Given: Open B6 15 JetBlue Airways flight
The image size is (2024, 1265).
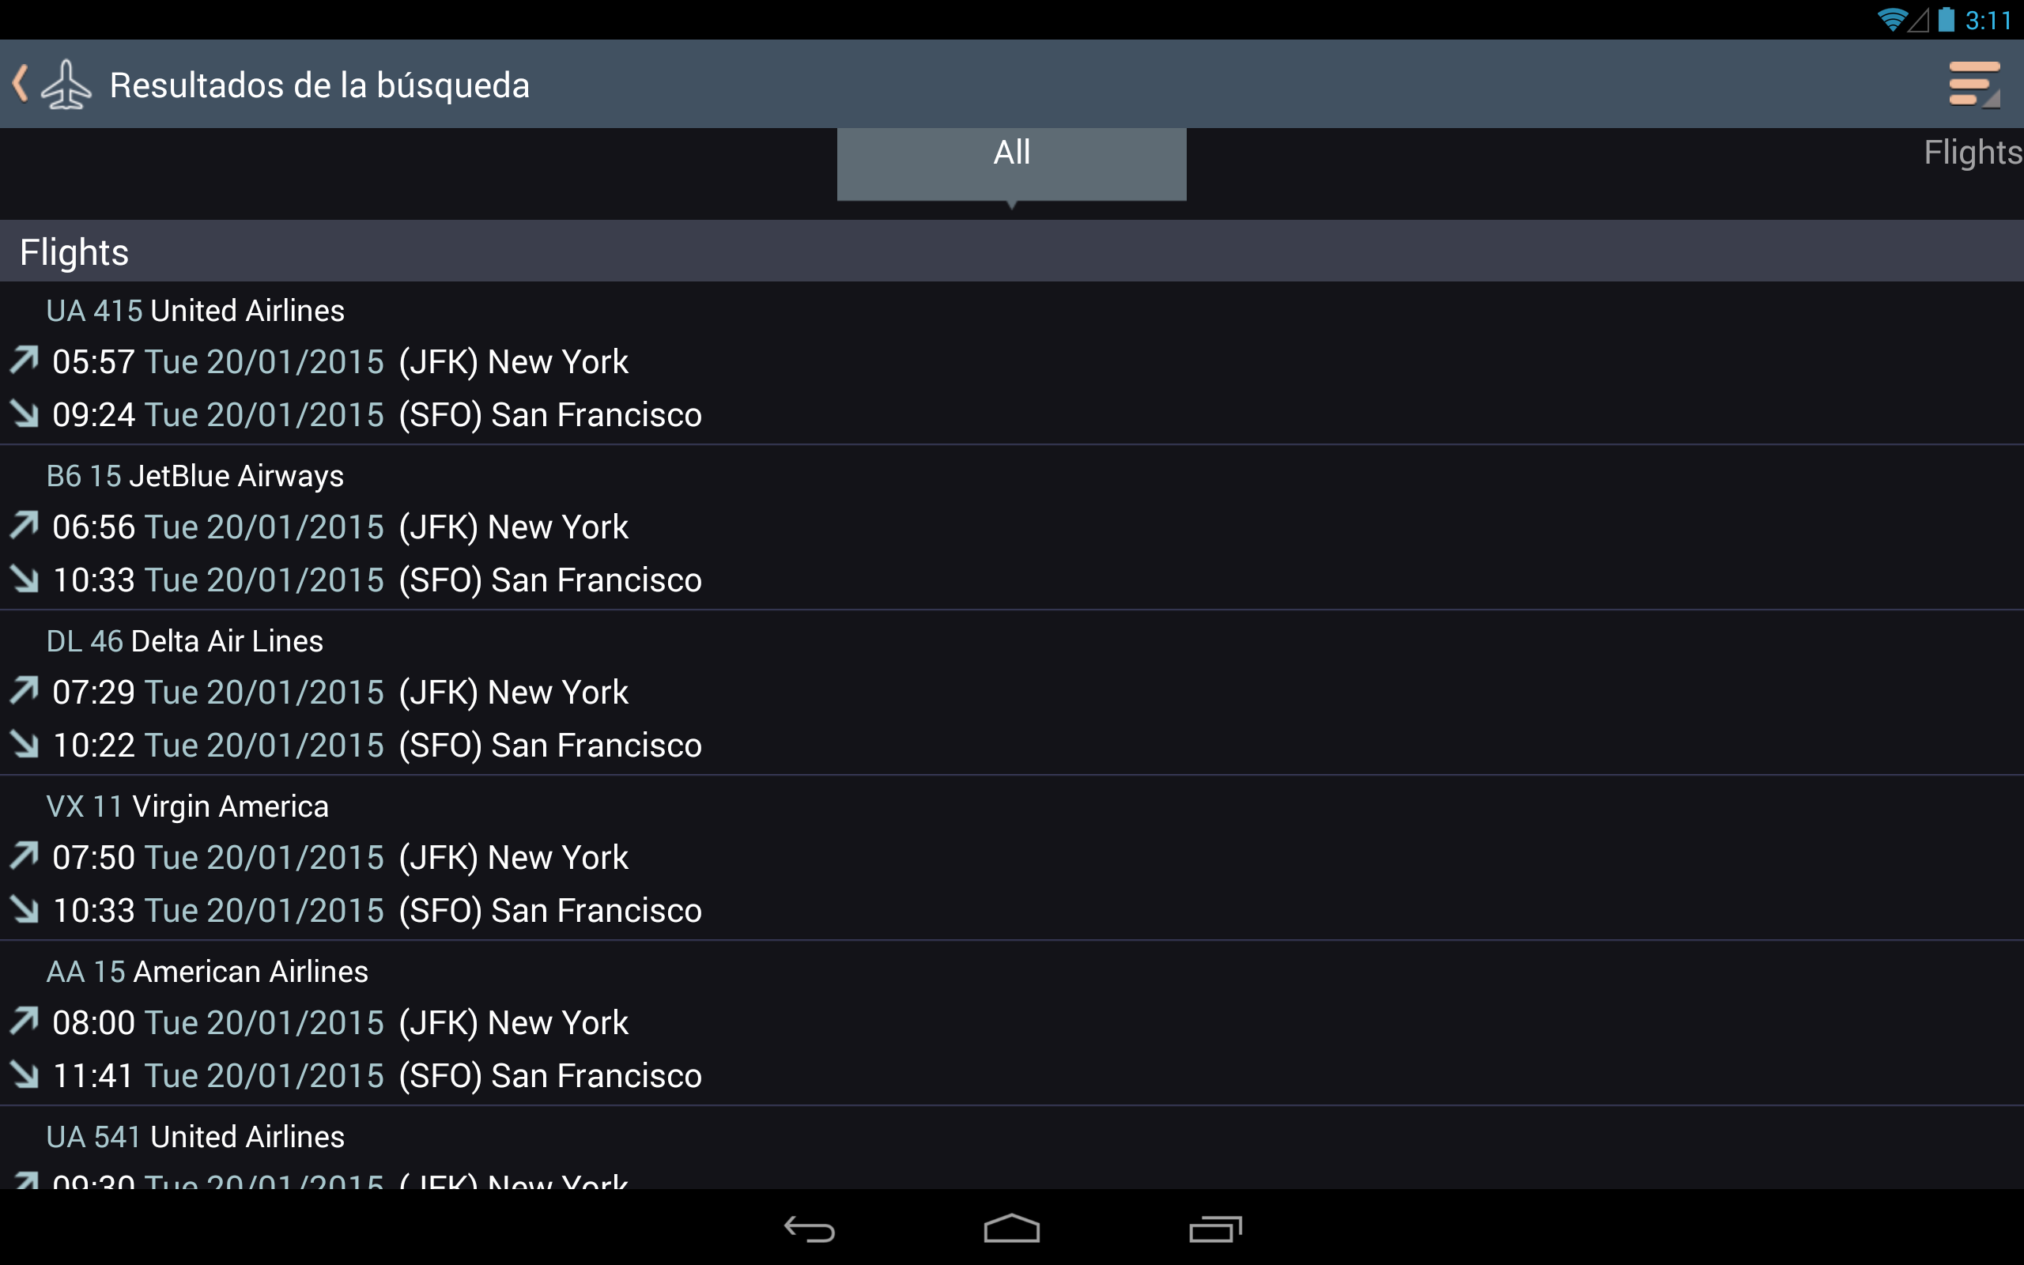Looking at the screenshot, I should 1012,528.
